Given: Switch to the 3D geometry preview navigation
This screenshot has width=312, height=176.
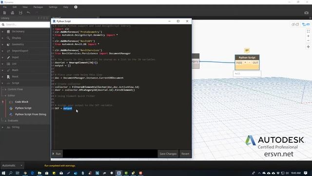Looking at the screenshot, I should click(x=295, y=24).
